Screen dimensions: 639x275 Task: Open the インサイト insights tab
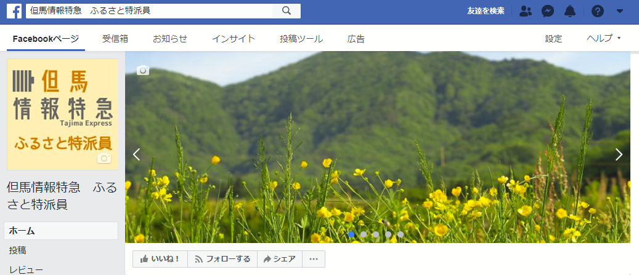click(234, 39)
